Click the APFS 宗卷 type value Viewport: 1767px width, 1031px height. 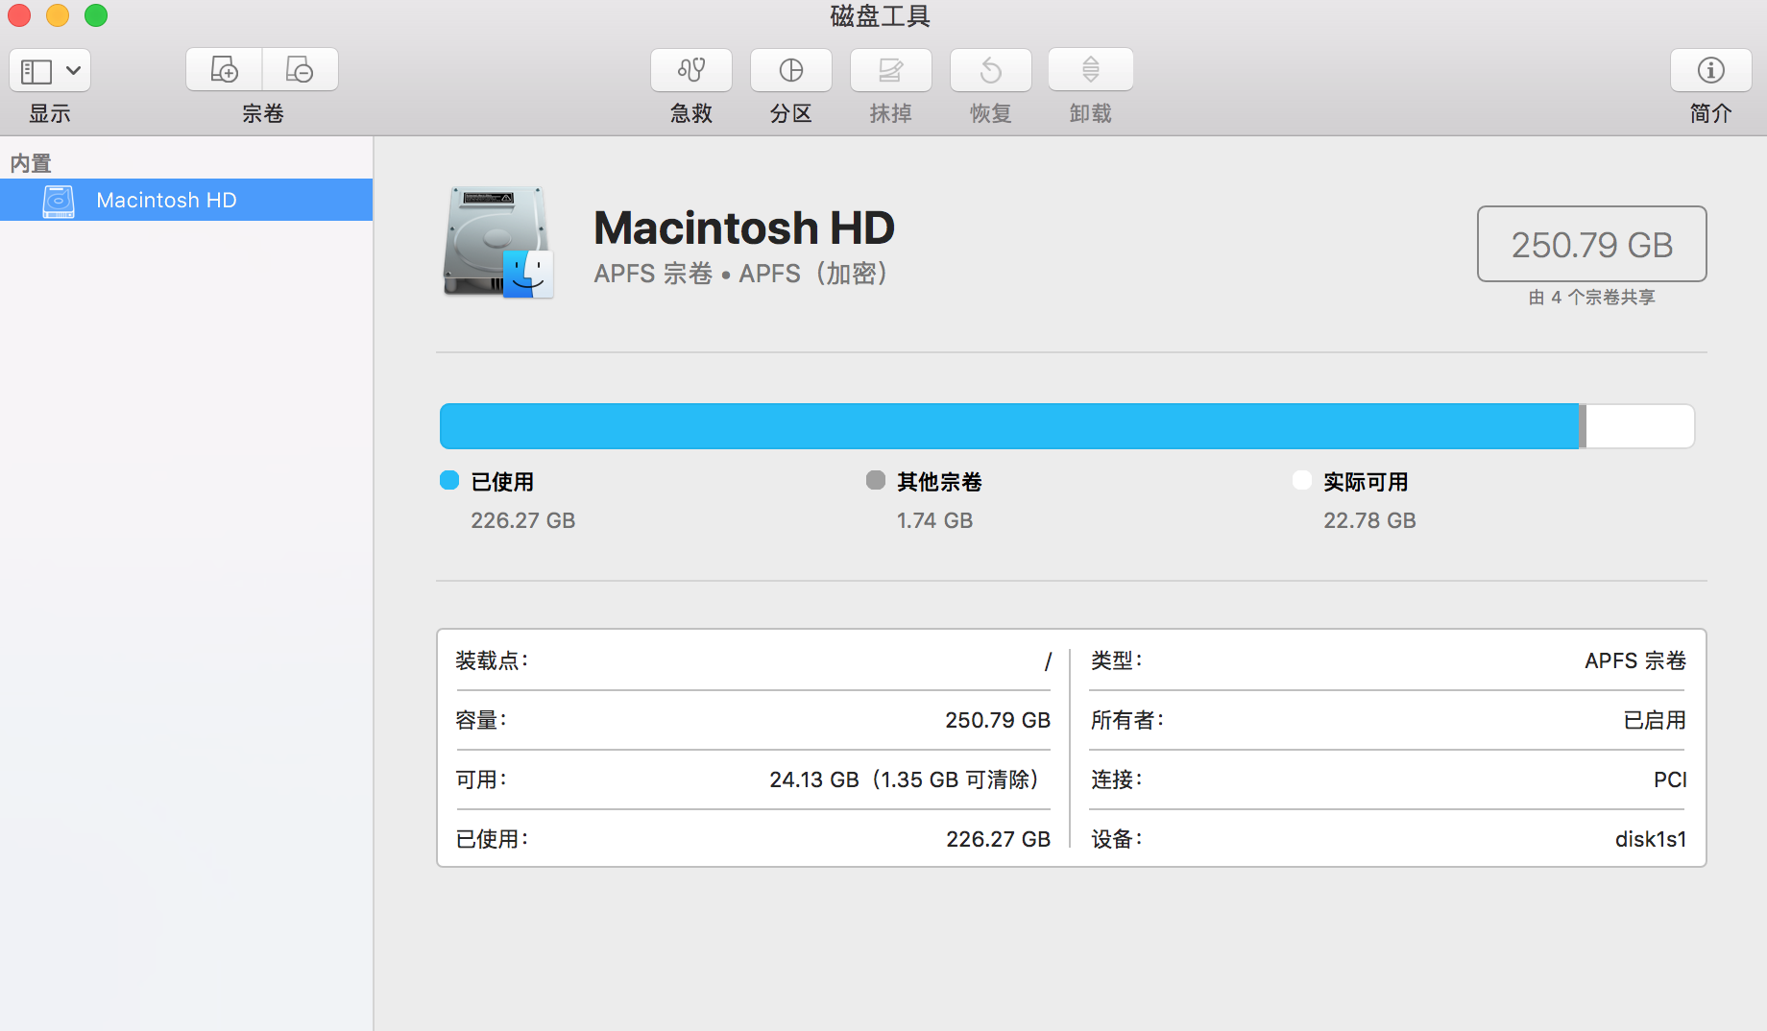tap(1635, 660)
